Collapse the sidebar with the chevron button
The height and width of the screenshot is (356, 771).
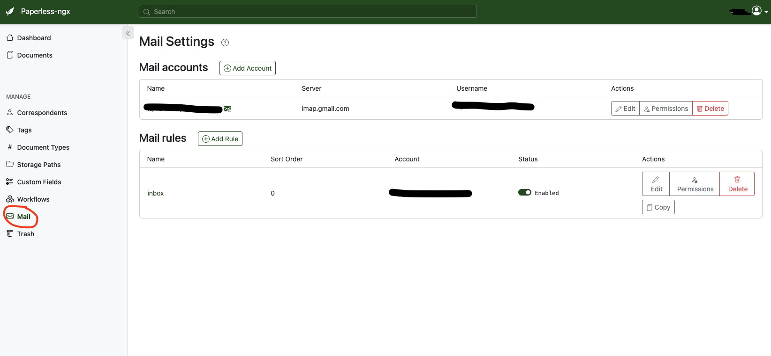tap(128, 33)
